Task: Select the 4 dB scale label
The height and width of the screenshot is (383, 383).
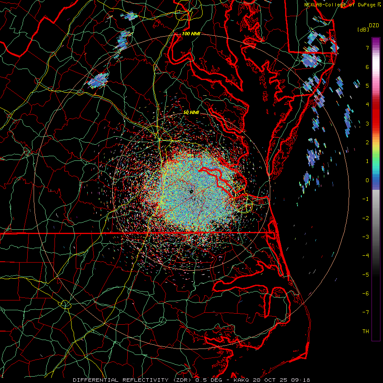Action: [367, 105]
